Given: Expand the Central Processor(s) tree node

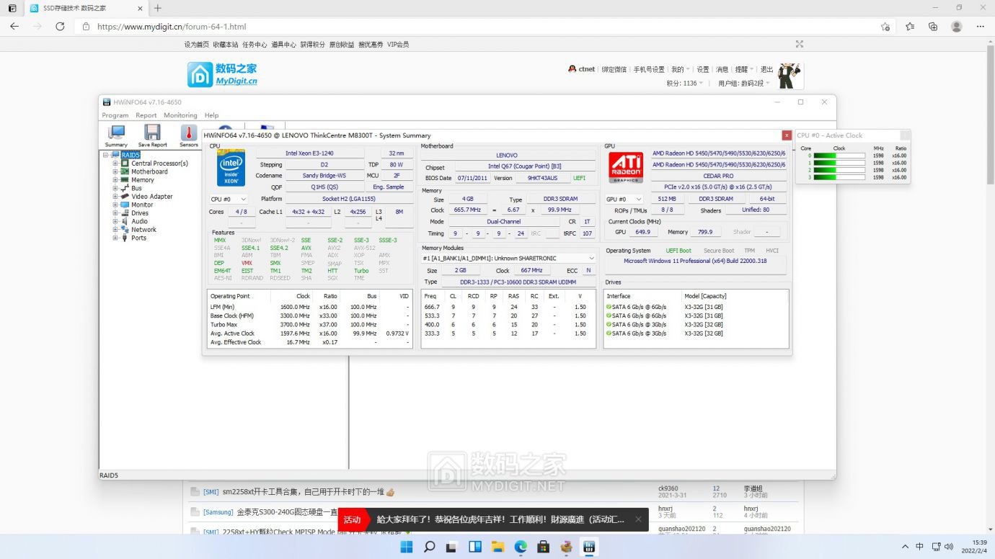Looking at the screenshot, I should pyautogui.click(x=115, y=164).
